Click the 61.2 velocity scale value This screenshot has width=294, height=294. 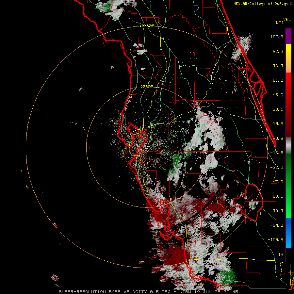tap(278, 80)
